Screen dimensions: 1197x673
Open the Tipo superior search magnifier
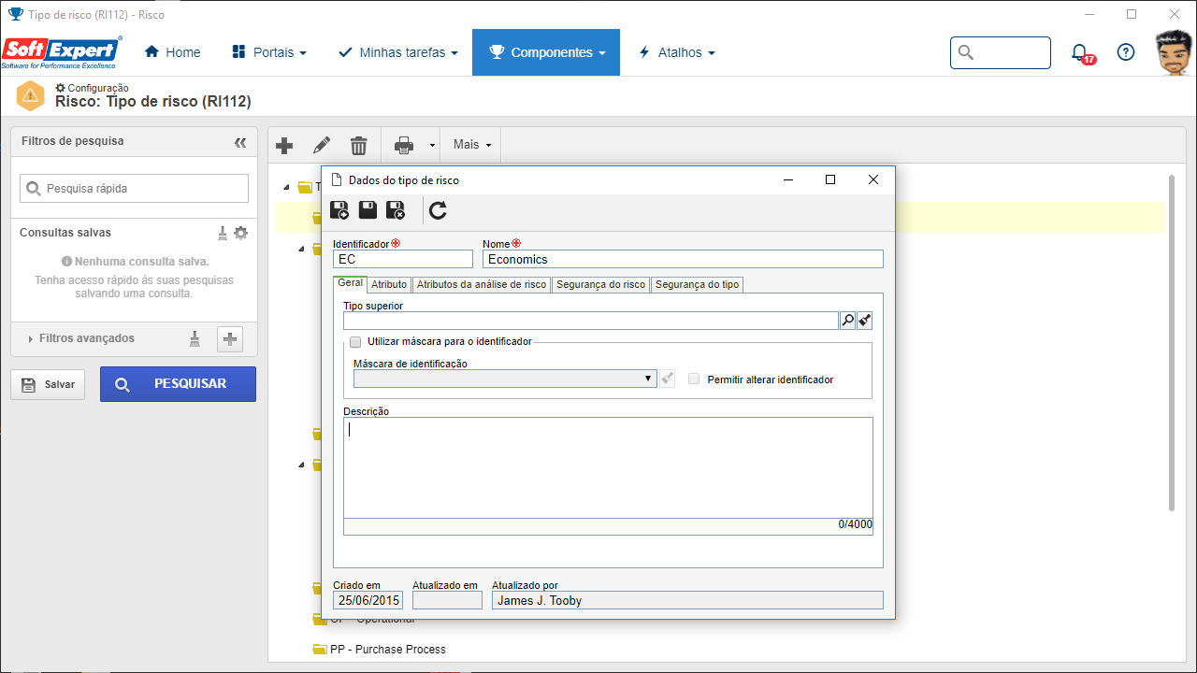click(x=848, y=321)
